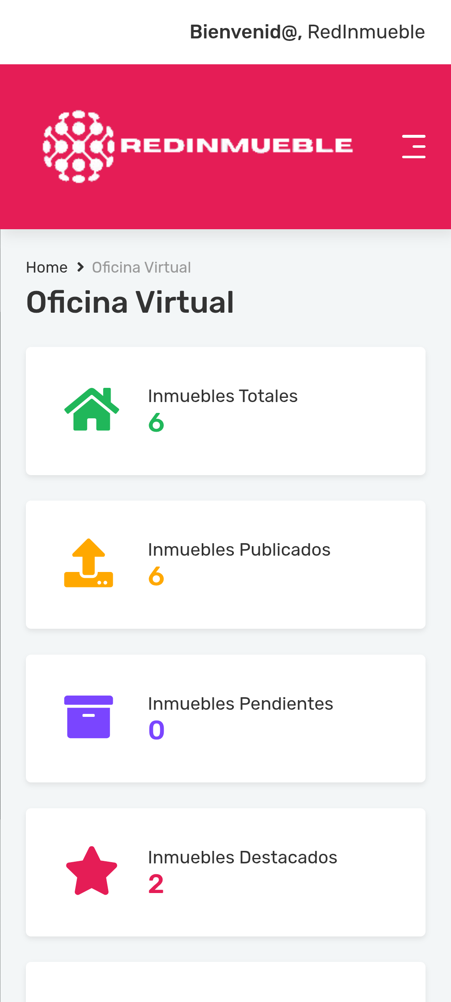This screenshot has height=1002, width=451.
Task: Click the Oficina Virtual page heading
Action: pos(130,302)
